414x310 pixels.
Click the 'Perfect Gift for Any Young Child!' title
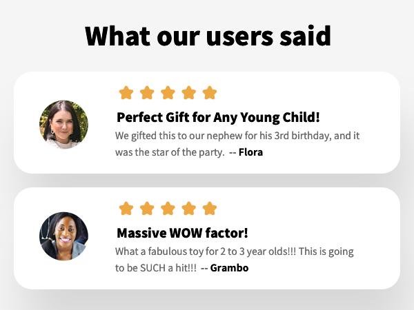click(x=218, y=117)
